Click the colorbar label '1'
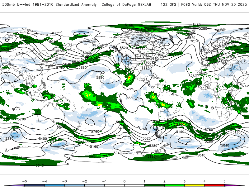The height and width of the screenshot is (187, 249). (144, 181)
